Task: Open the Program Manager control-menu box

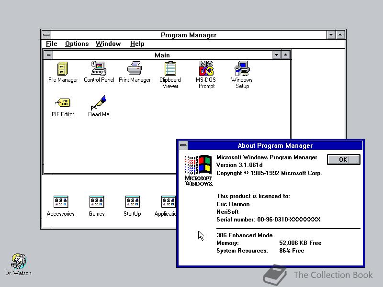Action: click(46, 35)
